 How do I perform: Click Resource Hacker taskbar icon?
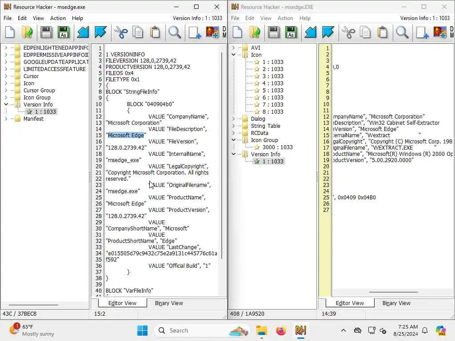point(301,330)
